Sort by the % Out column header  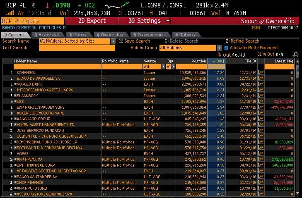[217, 61]
